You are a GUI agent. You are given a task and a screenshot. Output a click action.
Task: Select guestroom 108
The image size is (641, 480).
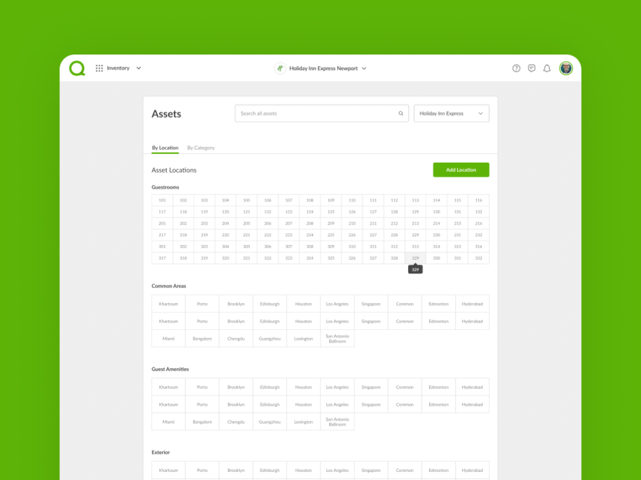click(x=310, y=201)
